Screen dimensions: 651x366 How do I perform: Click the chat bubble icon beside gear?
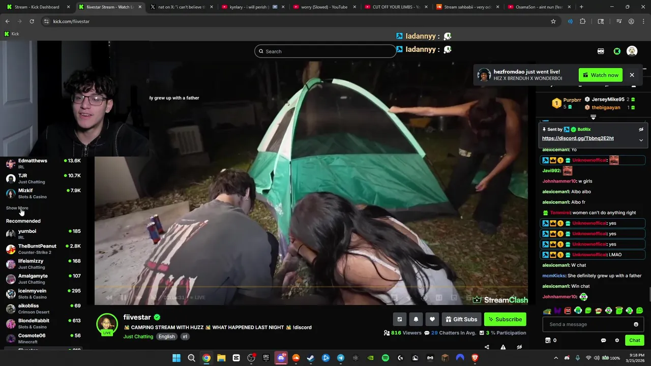[x=603, y=340]
